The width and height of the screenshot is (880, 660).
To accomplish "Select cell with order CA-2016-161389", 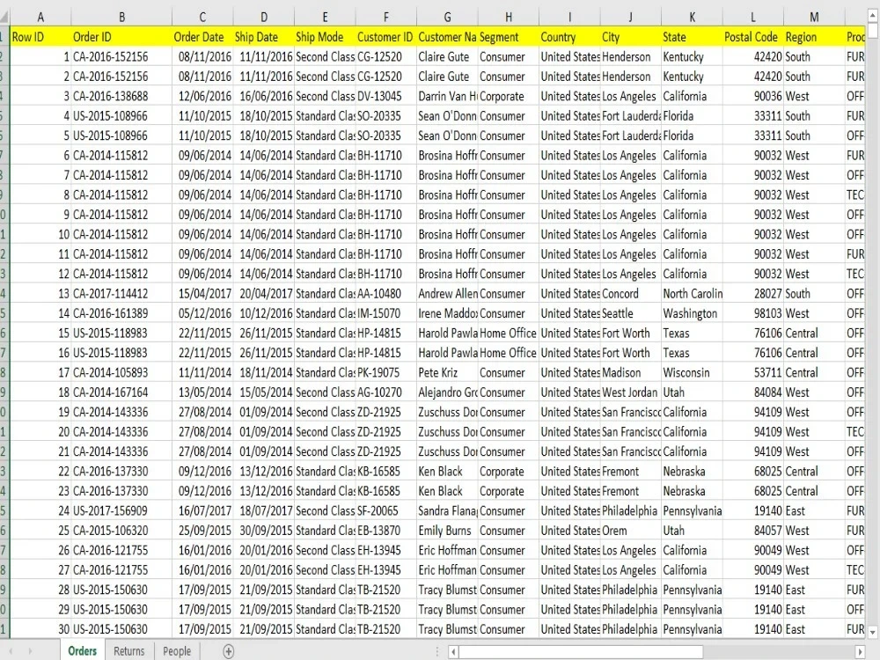I will click(121, 313).
